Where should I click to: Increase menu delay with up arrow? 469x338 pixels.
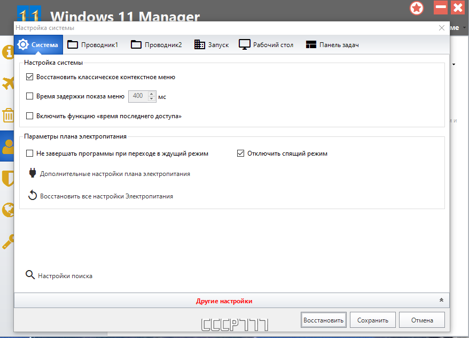click(151, 94)
